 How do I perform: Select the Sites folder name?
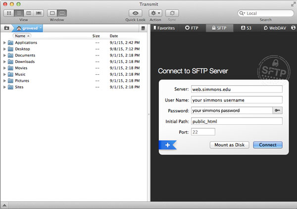[19, 87]
